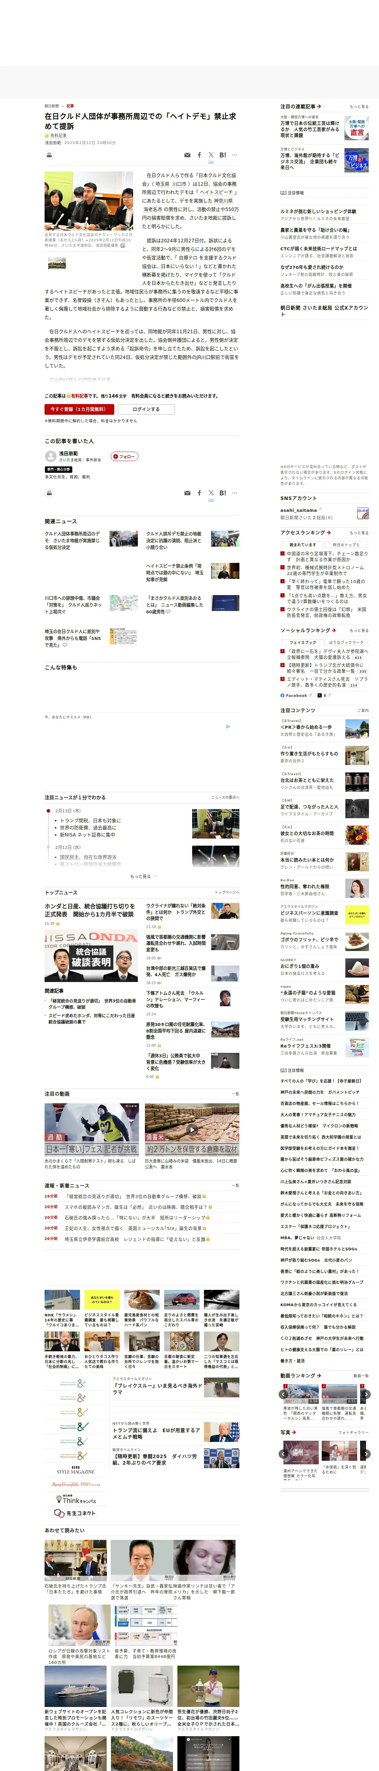Click the lower Facebook share icon
This screenshot has height=1771, width=379.
tap(200, 493)
